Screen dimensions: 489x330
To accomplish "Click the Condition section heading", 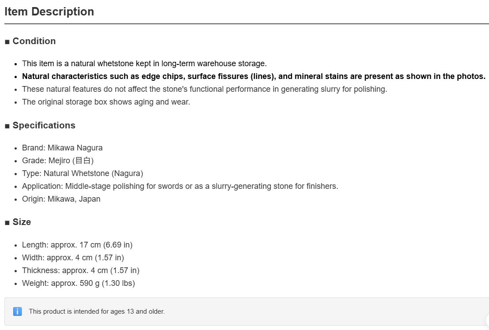I will pos(34,41).
